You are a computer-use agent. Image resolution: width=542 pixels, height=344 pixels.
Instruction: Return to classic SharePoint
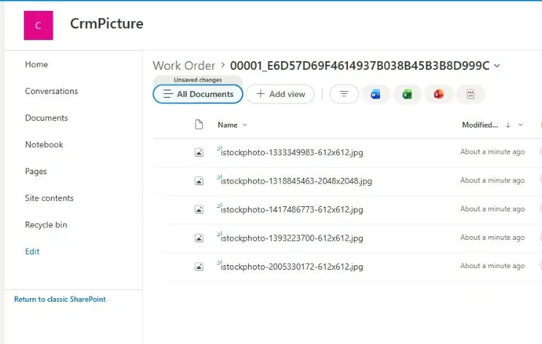pyautogui.click(x=60, y=300)
